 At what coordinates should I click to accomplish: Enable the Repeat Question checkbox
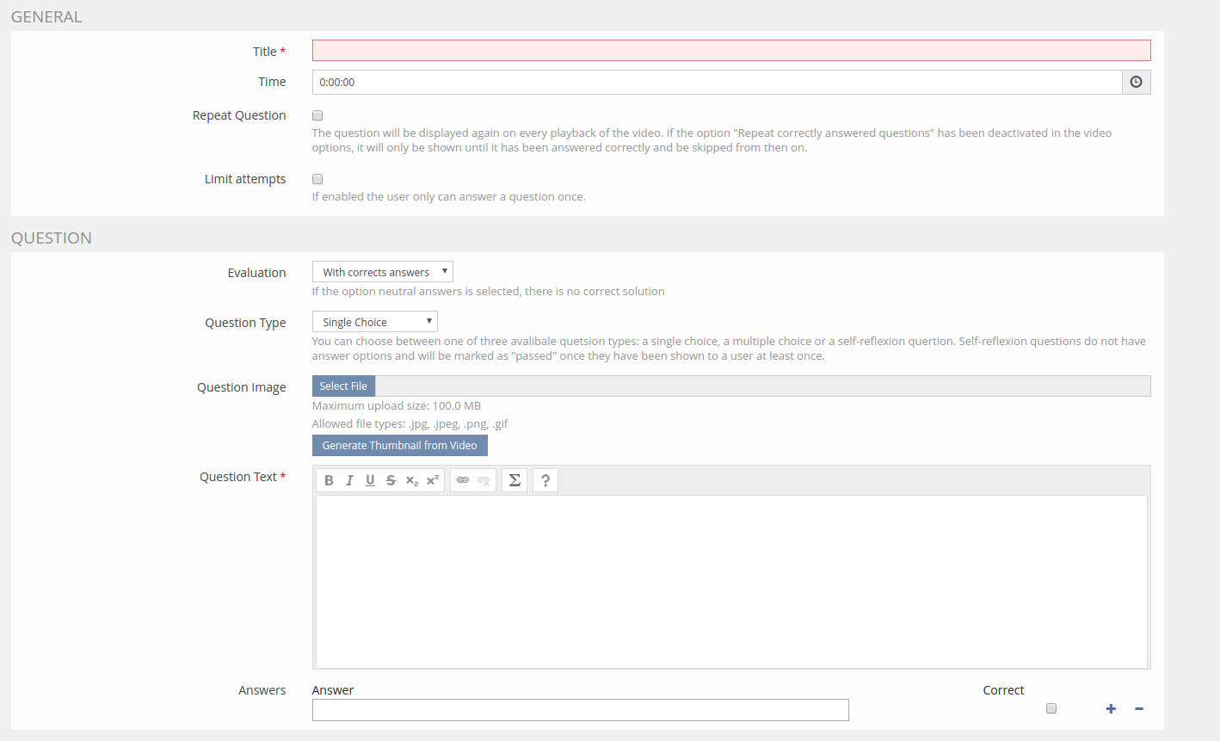[x=317, y=115]
